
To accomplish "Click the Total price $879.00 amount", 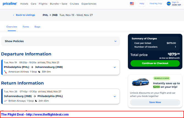I will click(x=174, y=54).
